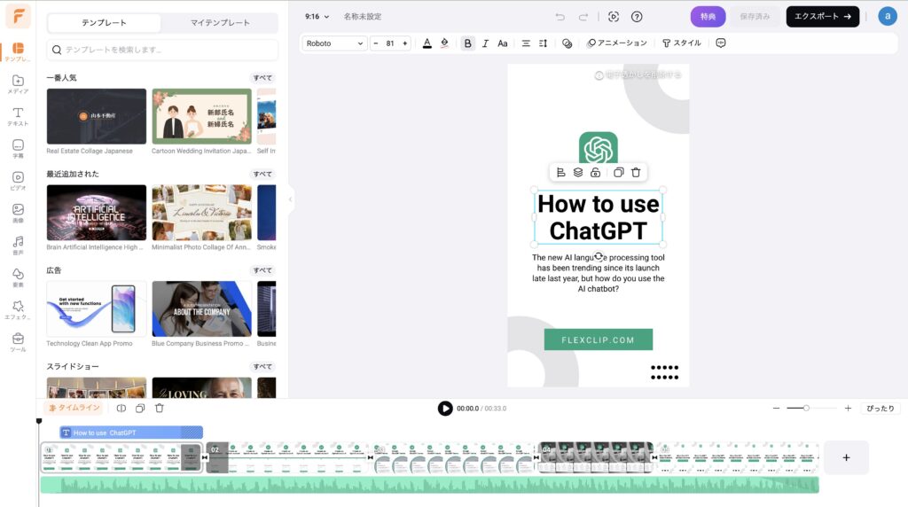The height and width of the screenshot is (507, 908).
Task: Open the Roboto font dropdown
Action: 334,43
